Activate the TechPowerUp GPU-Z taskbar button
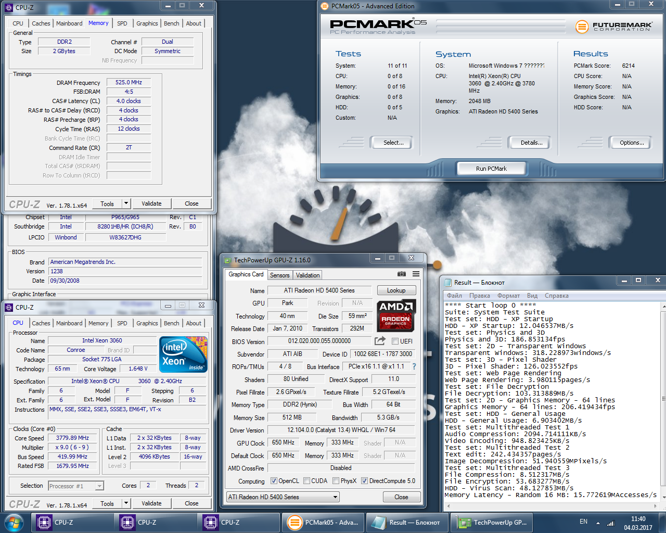This screenshot has height=533, width=666. tap(491, 523)
